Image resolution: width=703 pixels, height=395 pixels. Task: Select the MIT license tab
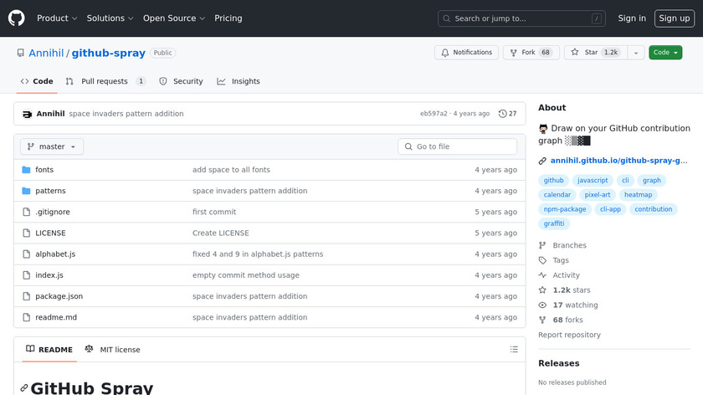coord(112,349)
